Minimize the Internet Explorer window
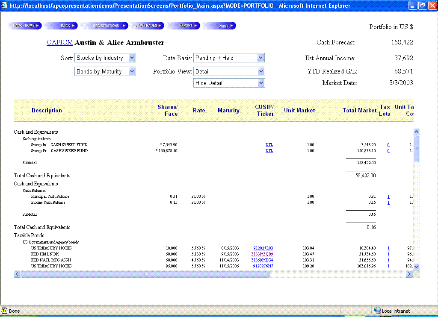This screenshot has height=317, width=438. pos(413,5)
